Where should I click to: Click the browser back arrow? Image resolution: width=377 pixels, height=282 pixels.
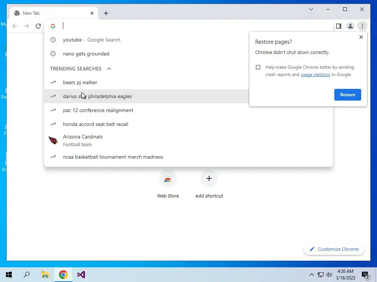pyautogui.click(x=15, y=26)
